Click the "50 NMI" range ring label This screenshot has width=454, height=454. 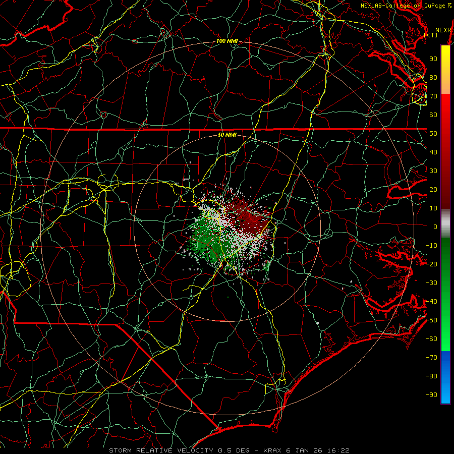click(227, 135)
